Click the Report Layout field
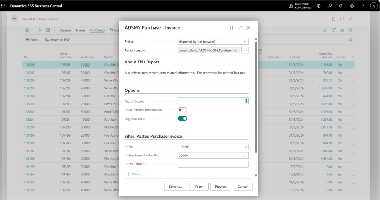Image resolution: width=380 pixels, height=200 pixels. pyautogui.click(x=209, y=50)
